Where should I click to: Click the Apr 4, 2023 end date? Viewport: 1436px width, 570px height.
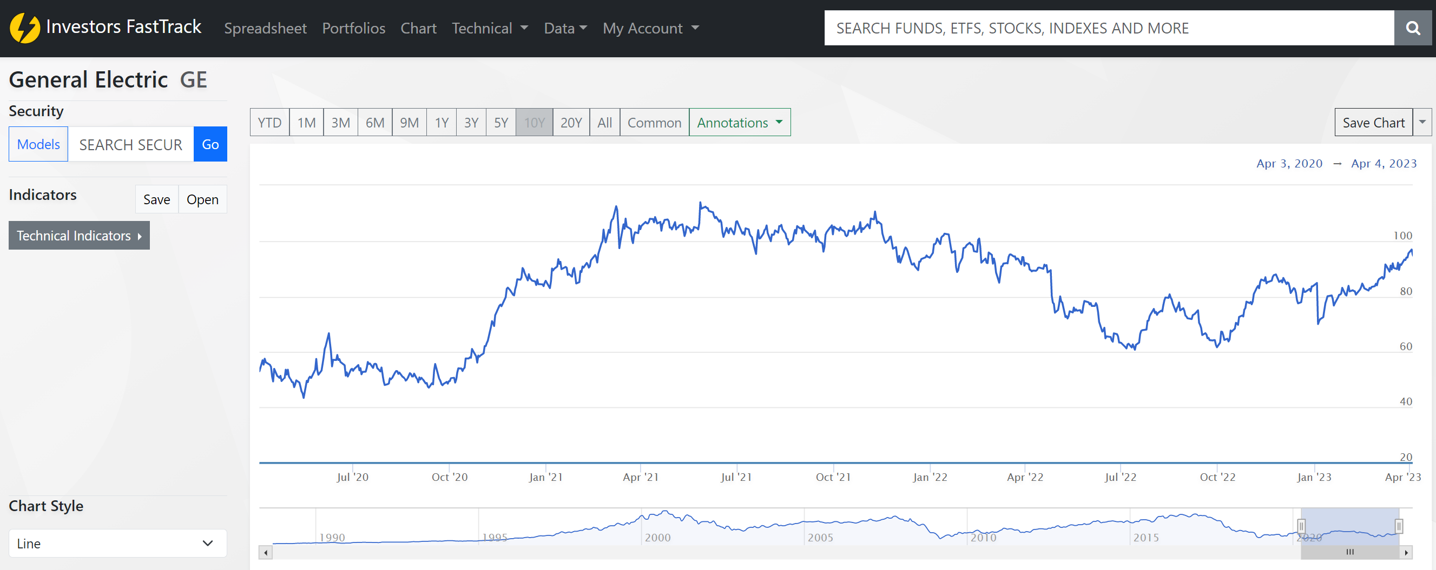1384,164
